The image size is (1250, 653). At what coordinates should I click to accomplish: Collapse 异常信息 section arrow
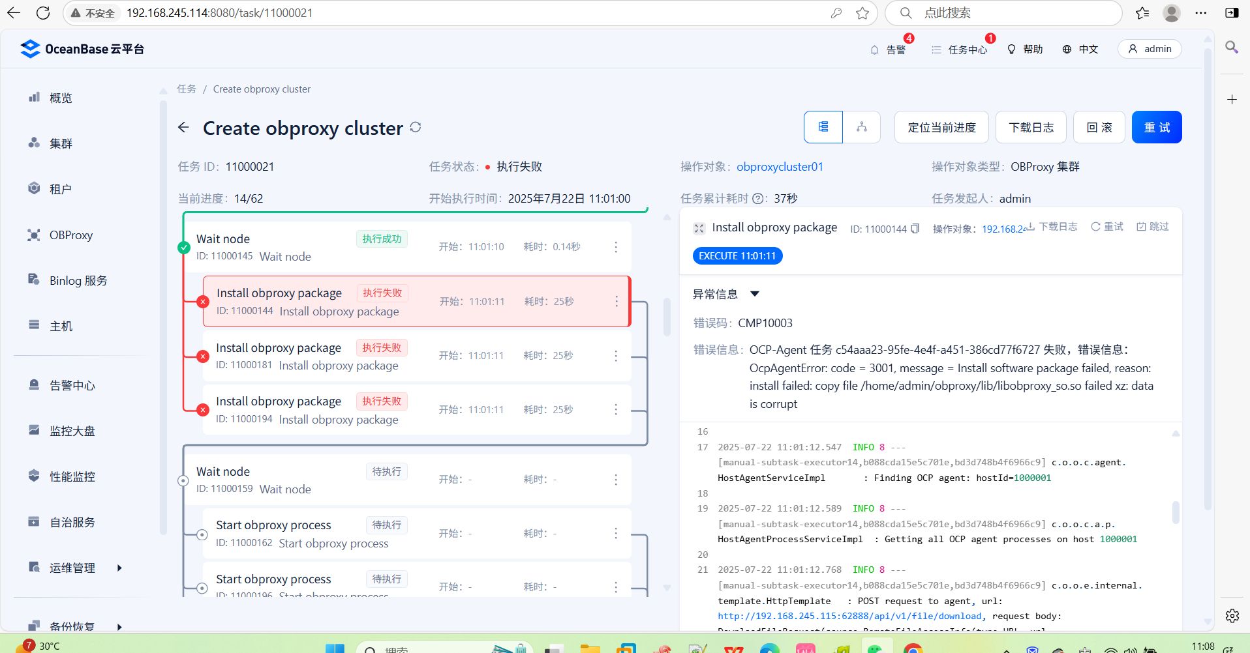[755, 294]
